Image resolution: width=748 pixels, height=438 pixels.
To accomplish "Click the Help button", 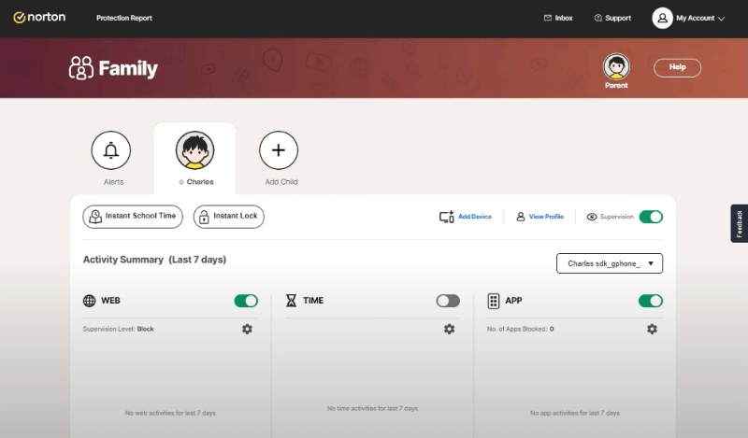I will coord(677,67).
